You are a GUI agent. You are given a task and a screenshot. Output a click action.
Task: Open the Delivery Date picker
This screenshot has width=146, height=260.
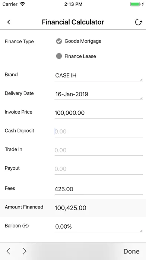coord(99,95)
